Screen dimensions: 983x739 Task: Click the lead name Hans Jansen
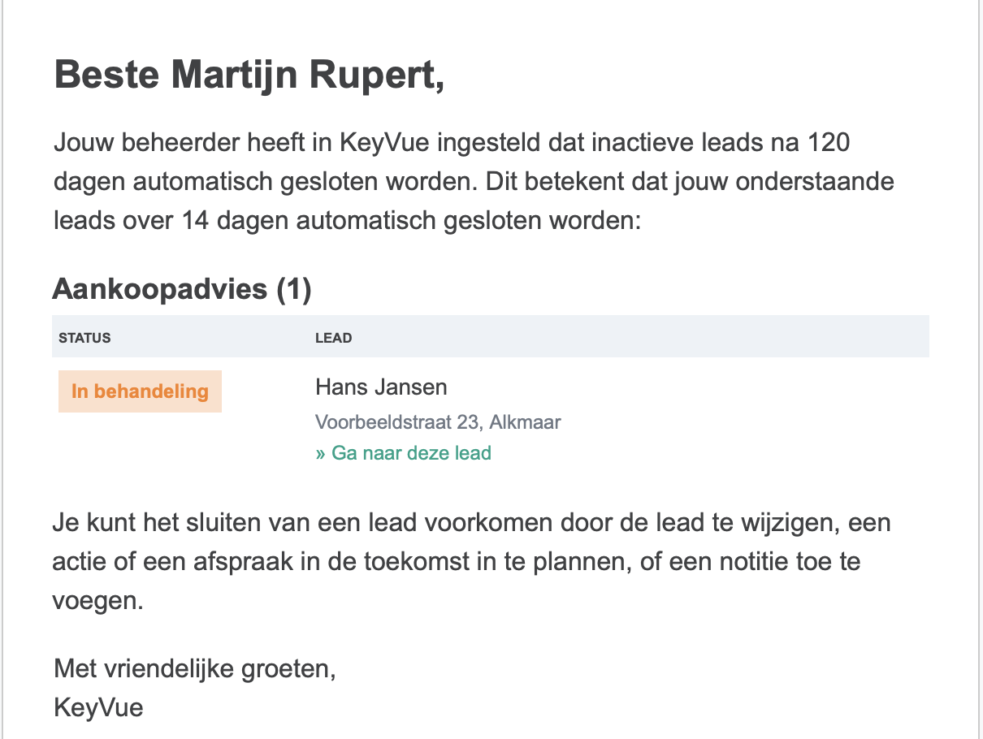(x=381, y=387)
